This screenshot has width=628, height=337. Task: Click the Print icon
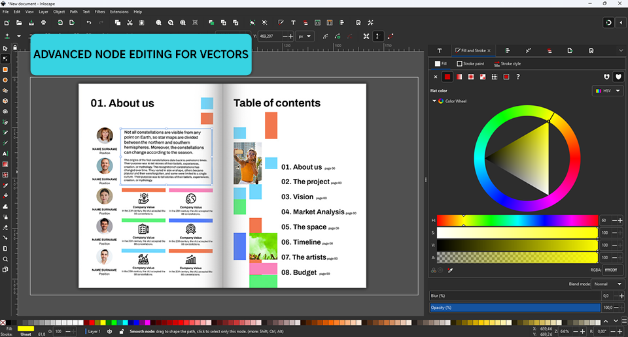point(43,23)
